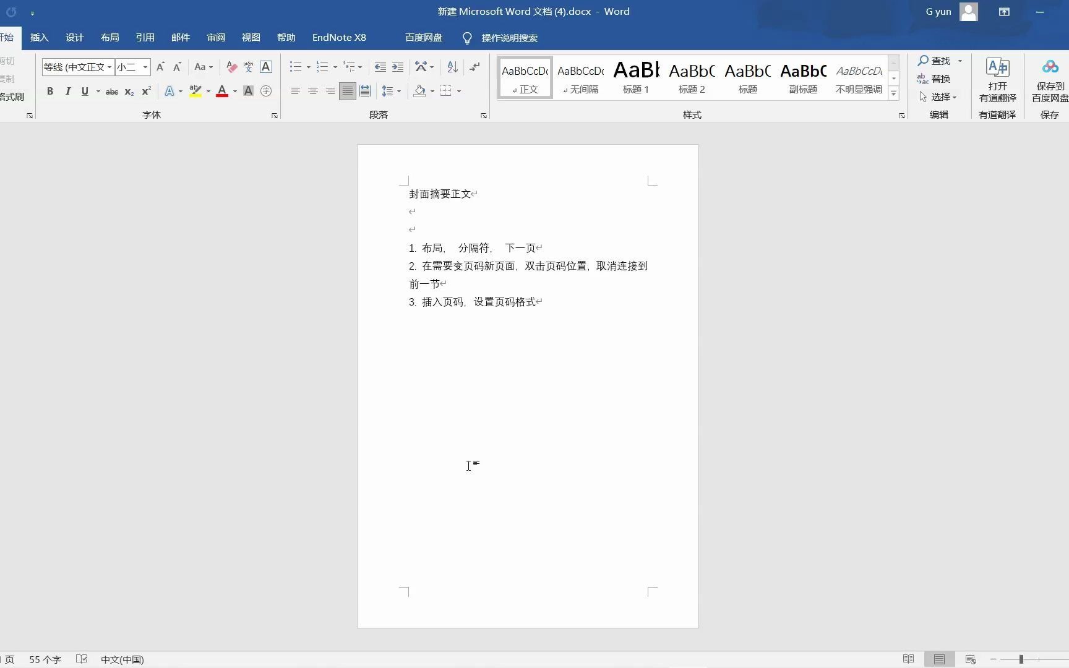Open the font color swatch
The width and height of the screenshot is (1069, 668).
pyautogui.click(x=221, y=91)
